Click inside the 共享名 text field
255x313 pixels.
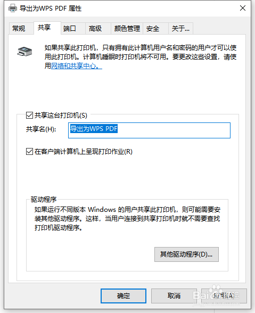point(149,130)
